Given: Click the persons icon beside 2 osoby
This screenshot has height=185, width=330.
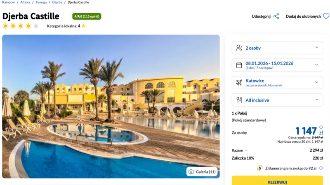Looking at the screenshot, I should click(239, 48).
